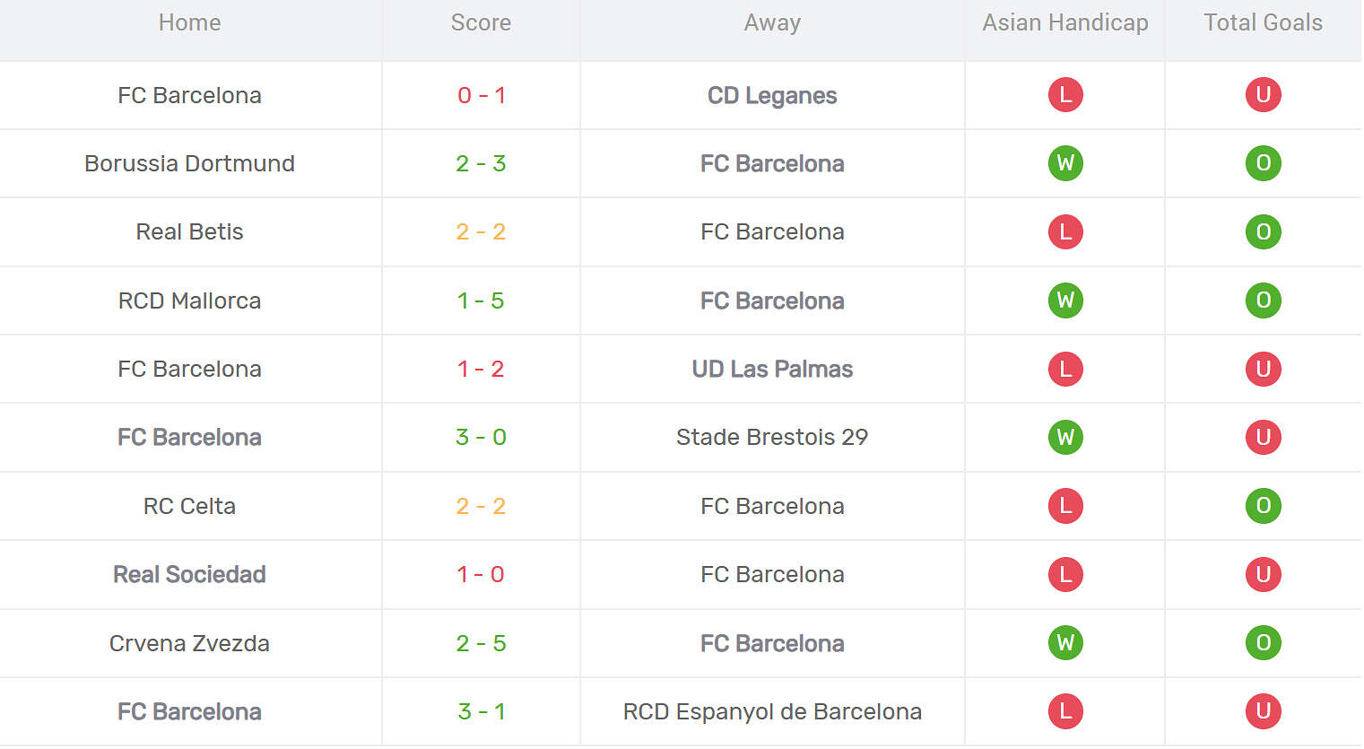The image size is (1364, 749).
Task: Click the U total goals badge for UD Las Palmas match
Action: tap(1263, 369)
